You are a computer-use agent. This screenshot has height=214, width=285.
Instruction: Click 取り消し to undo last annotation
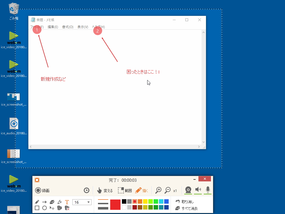pyautogui.click(x=187, y=201)
